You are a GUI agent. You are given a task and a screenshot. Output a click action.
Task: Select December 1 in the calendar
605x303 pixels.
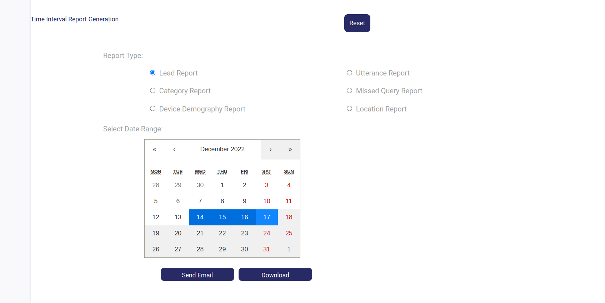tap(222, 185)
